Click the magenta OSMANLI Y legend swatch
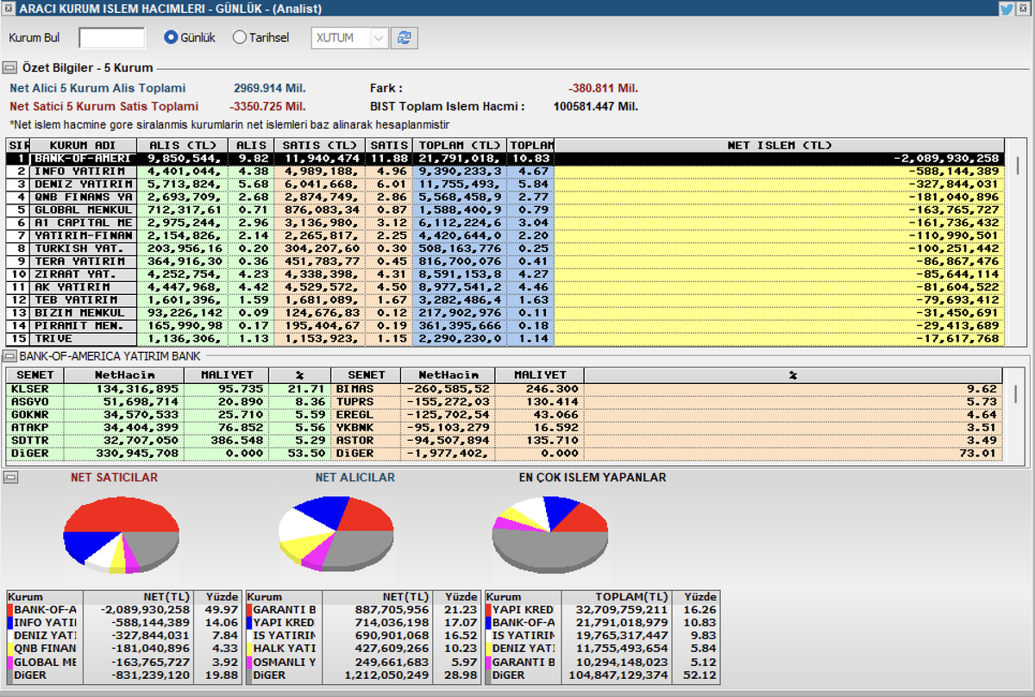The width and height of the screenshot is (1035, 697). pos(250,662)
